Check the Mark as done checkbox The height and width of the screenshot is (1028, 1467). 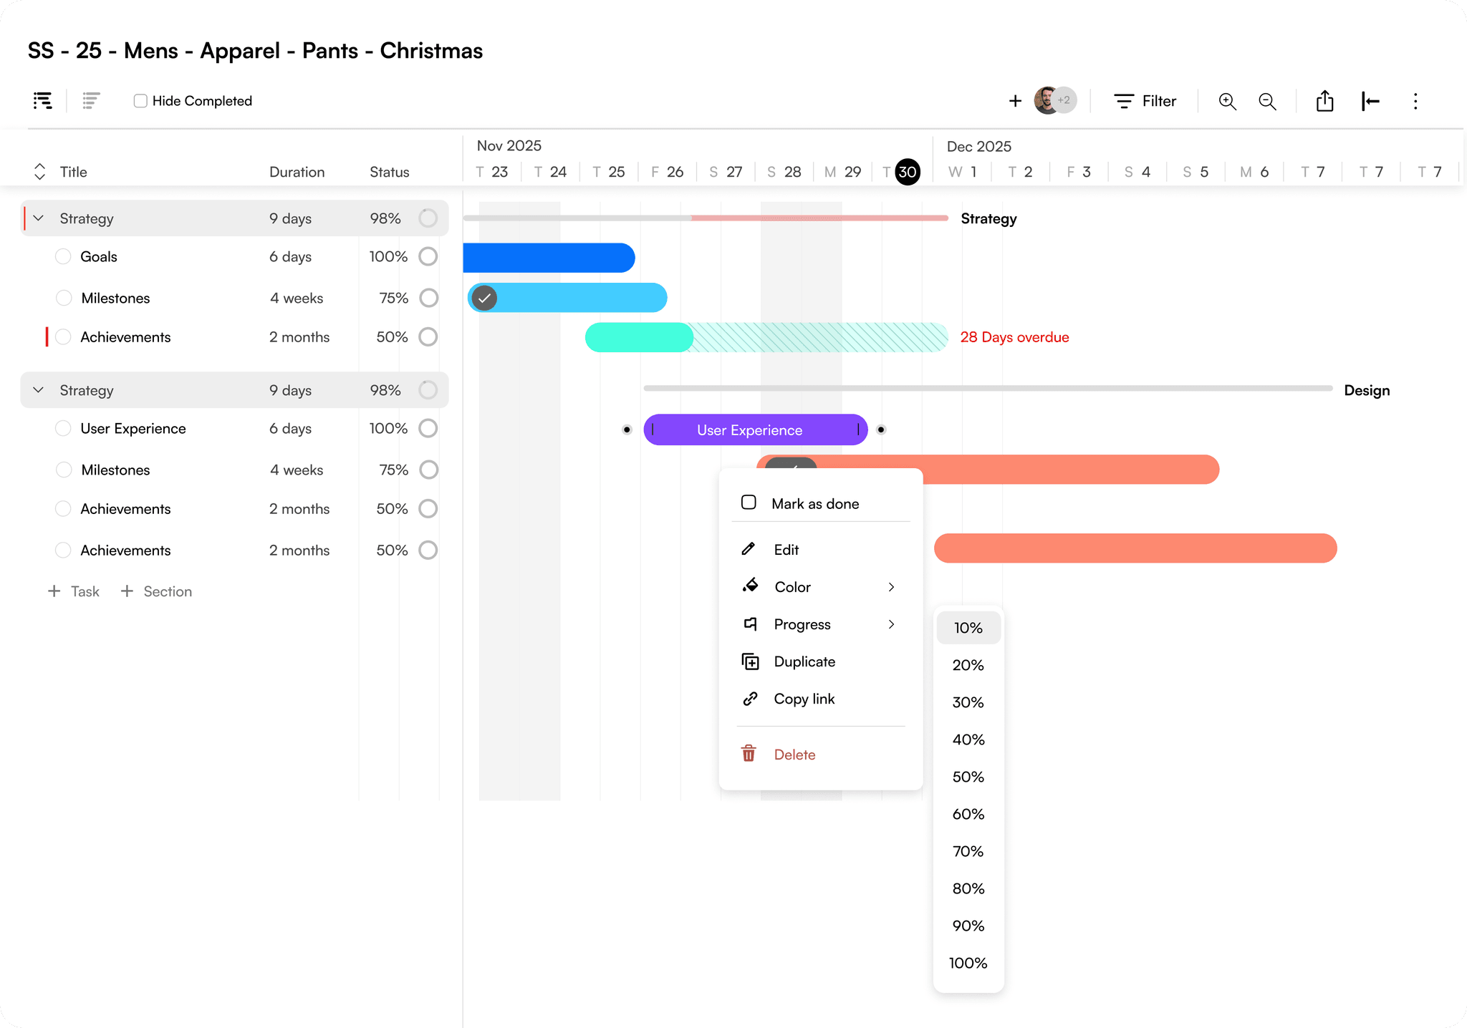tap(749, 503)
